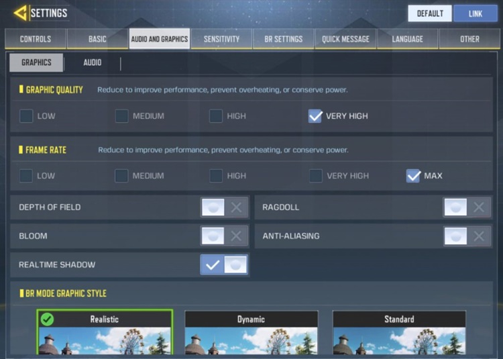
Task: Choose the Standard BR graphic style
Action: [x=399, y=332]
